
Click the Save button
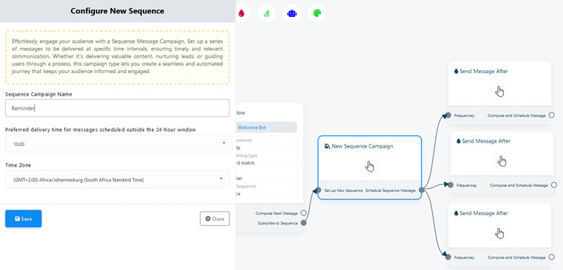click(23, 219)
